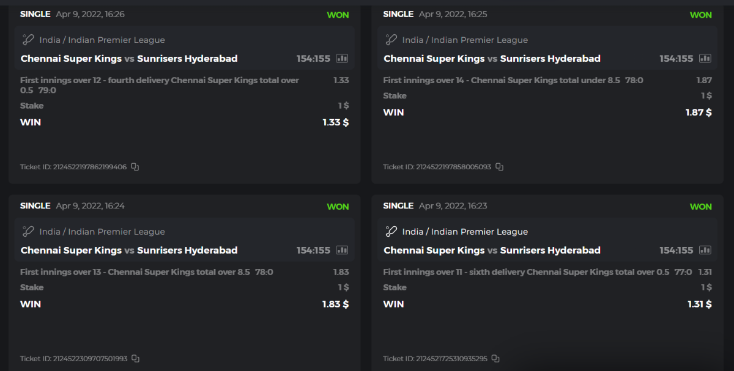Click cricket sport icon in 16:23 bet

[x=391, y=232]
